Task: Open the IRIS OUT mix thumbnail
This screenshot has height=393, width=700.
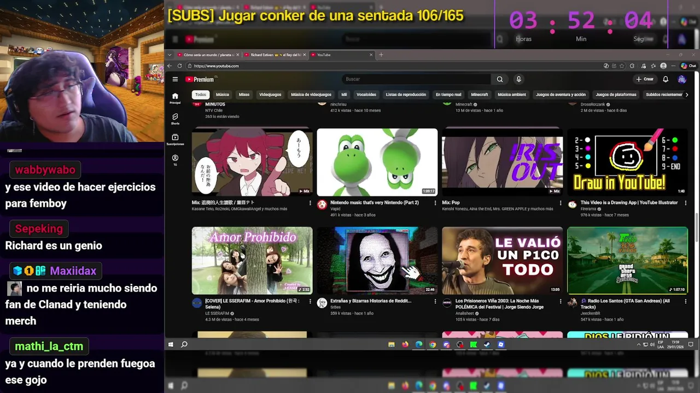Action: (502, 162)
